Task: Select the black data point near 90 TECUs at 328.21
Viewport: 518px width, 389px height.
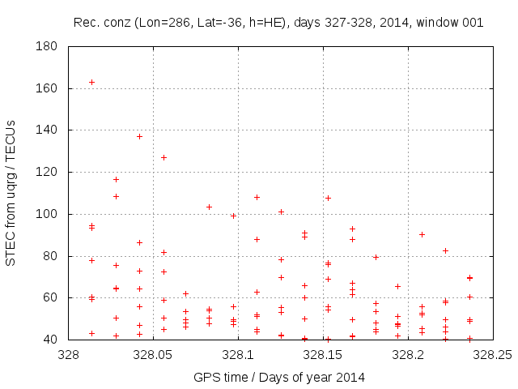Action: coord(422,234)
